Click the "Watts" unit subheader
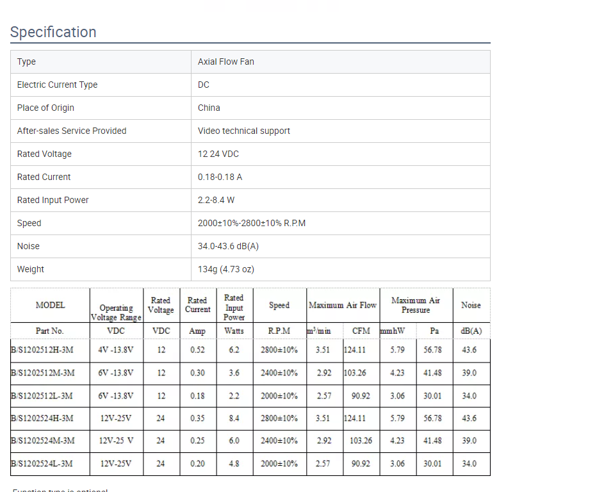This screenshot has height=492, width=613. tap(234, 331)
